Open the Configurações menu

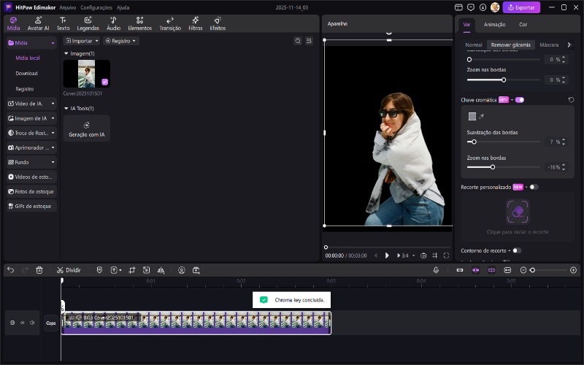click(96, 7)
